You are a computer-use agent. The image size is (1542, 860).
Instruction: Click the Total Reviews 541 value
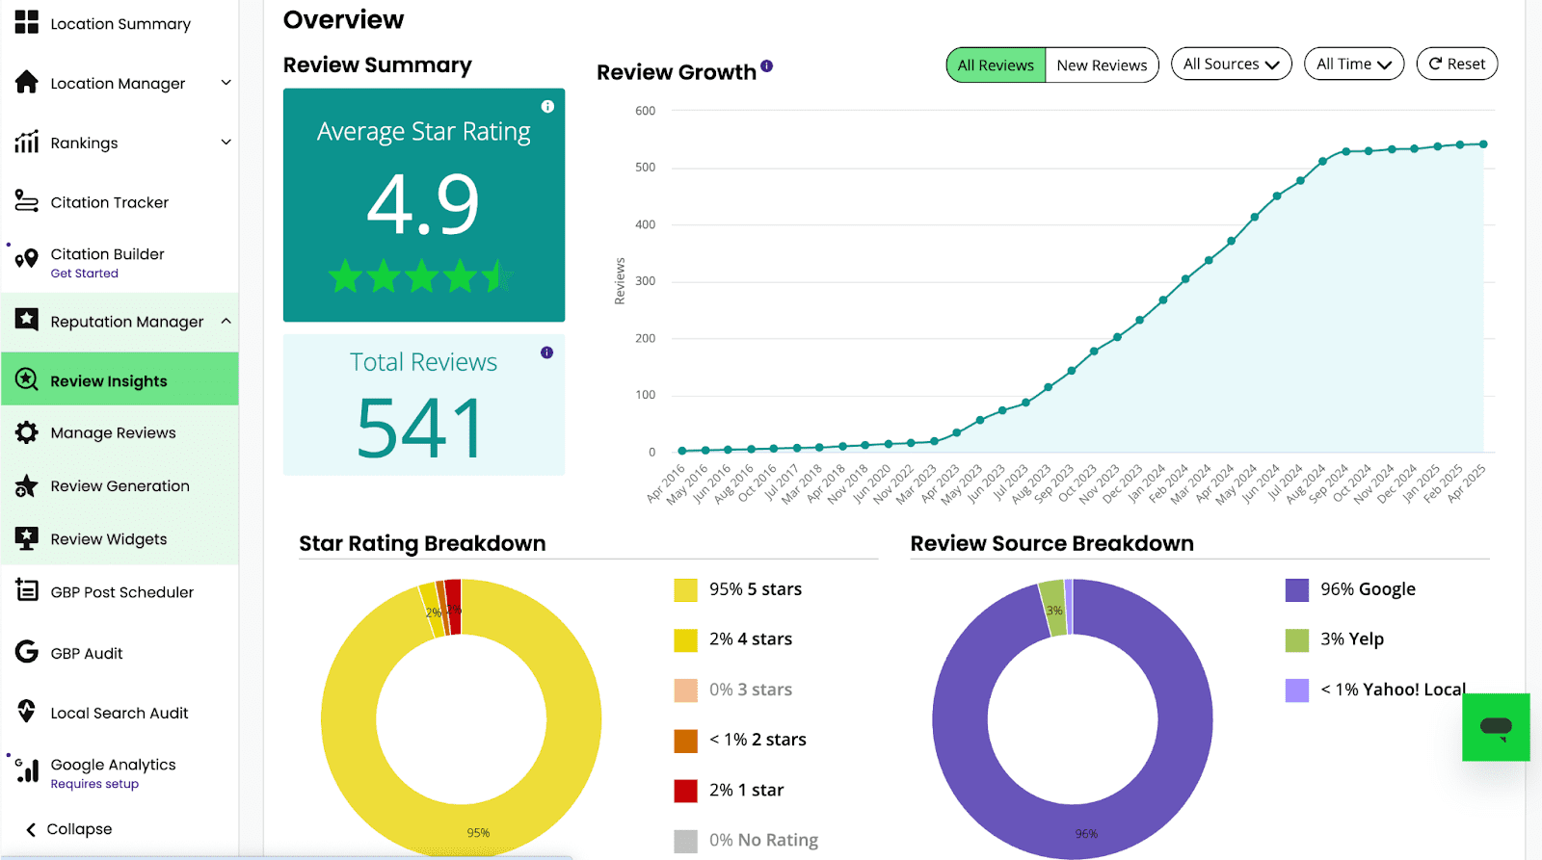point(420,428)
